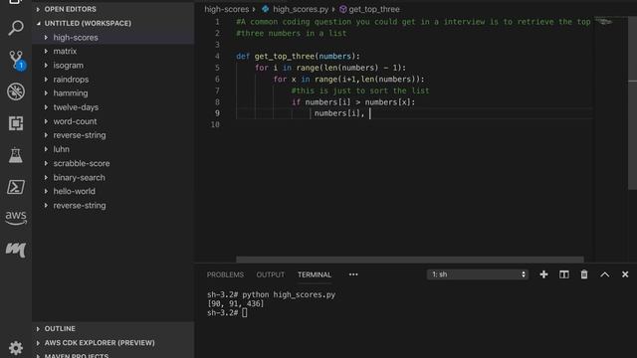Open the PowerShell terminal icon view
This screenshot has height=358, width=637.
(x=16, y=187)
